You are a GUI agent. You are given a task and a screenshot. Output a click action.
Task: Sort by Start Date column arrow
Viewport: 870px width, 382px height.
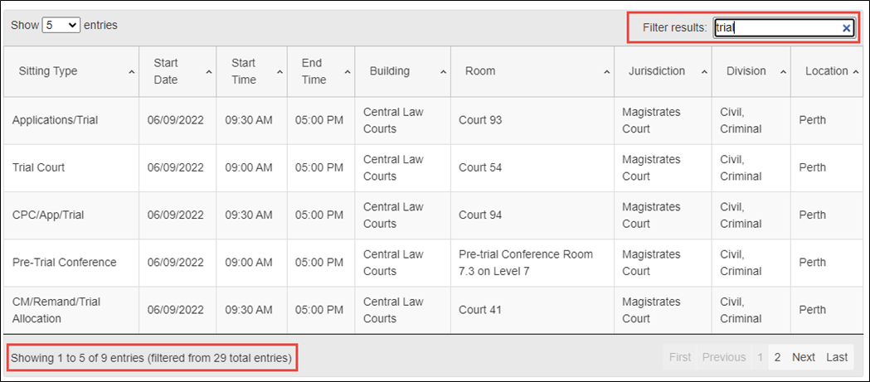209,72
